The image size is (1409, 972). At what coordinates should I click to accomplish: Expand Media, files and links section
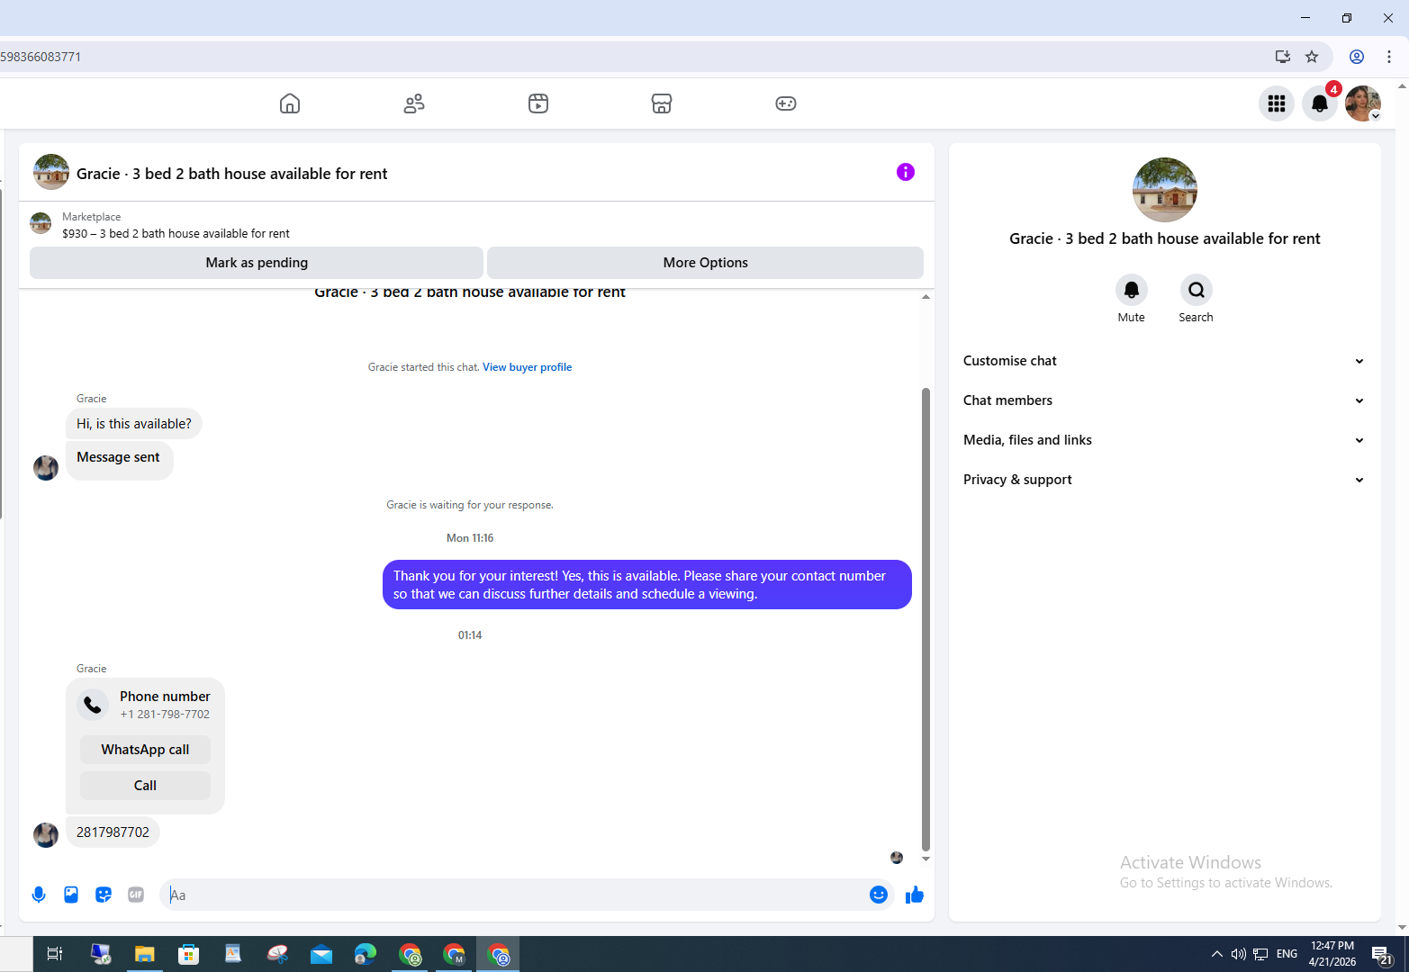1164,440
